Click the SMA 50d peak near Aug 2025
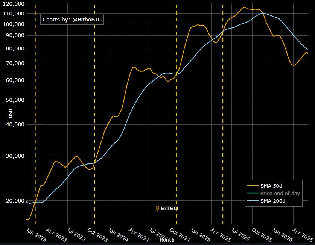The width and height of the screenshot is (315, 245). 244,7
